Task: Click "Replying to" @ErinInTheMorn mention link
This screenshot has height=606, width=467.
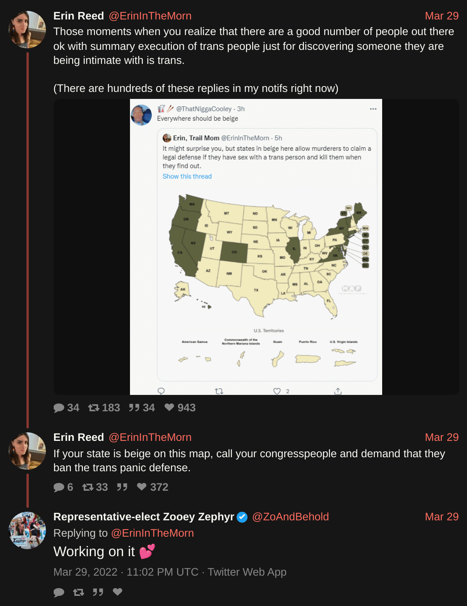Action: (152, 533)
